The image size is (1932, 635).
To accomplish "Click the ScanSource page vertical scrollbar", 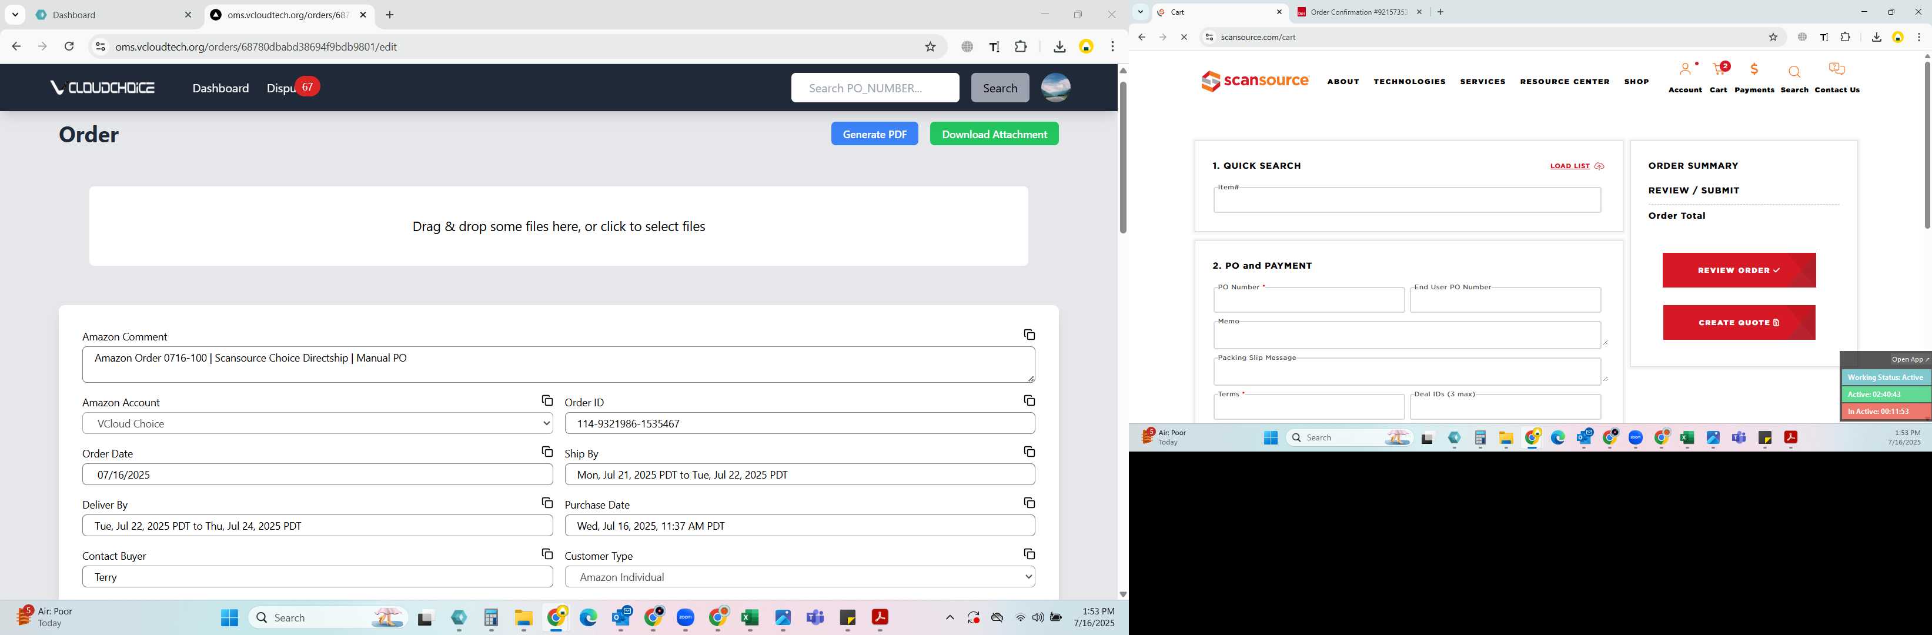I will coord(1927,145).
